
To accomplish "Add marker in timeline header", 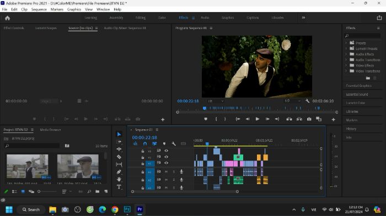I will pyautogui.click(x=164, y=143).
